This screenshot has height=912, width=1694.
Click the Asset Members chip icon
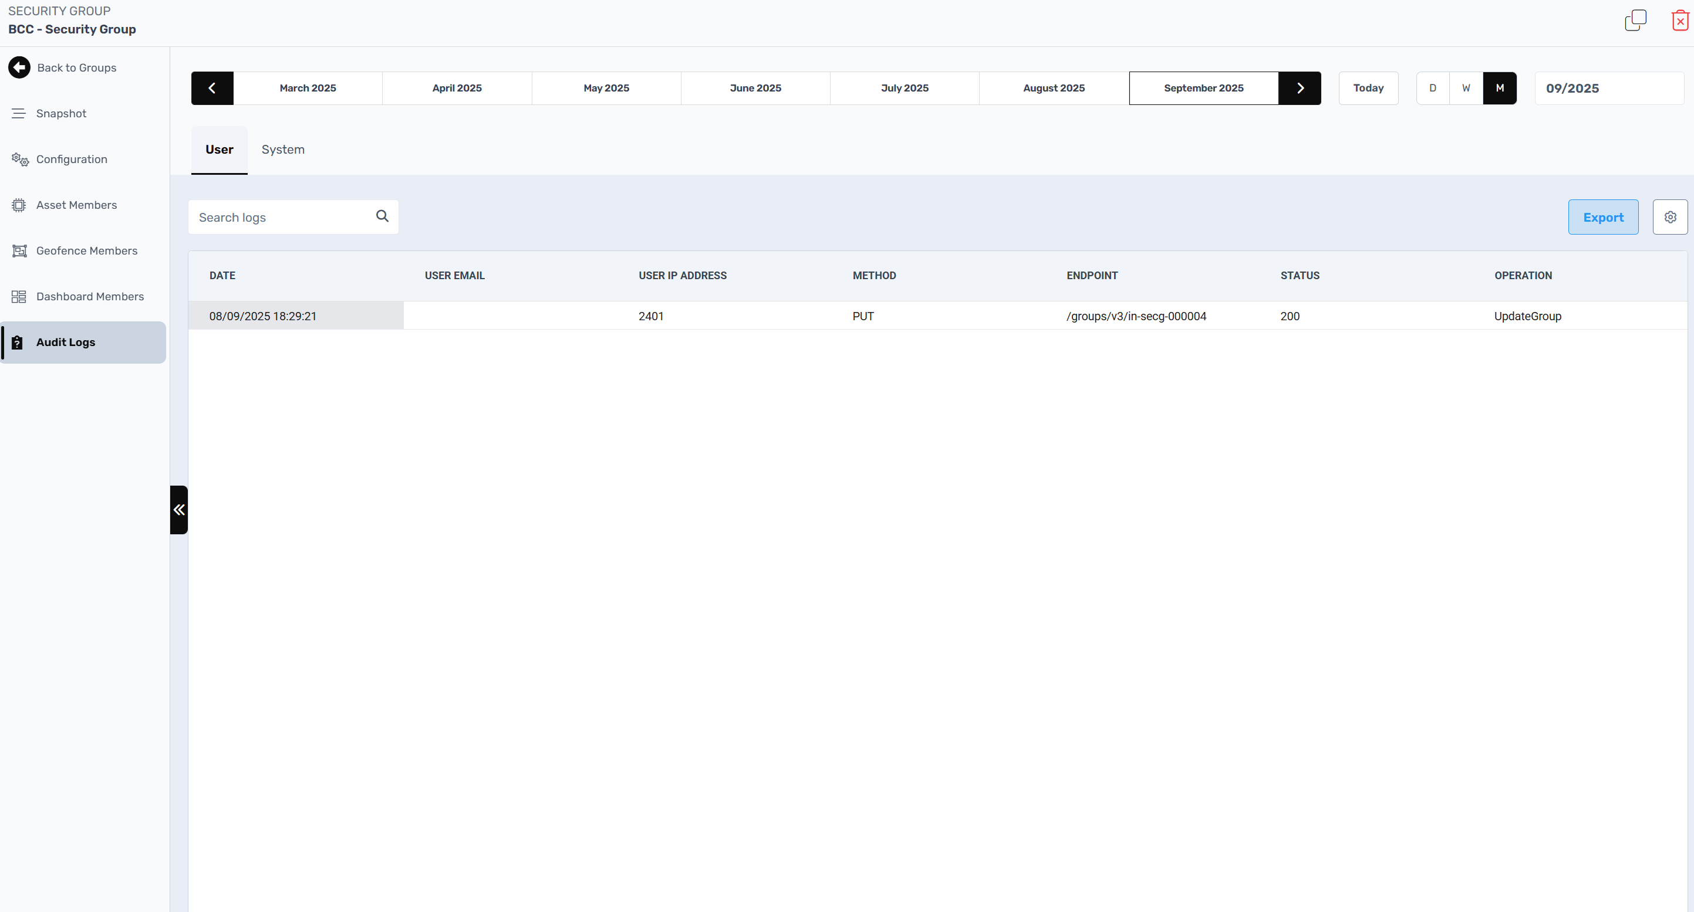tap(19, 205)
